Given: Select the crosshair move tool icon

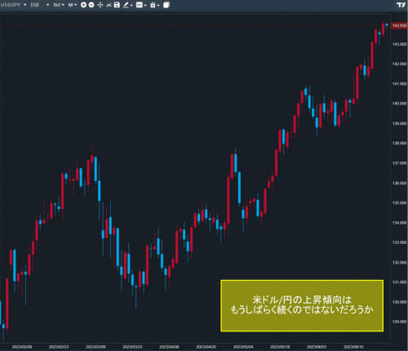Looking at the screenshot, I should pyautogui.click(x=100, y=5).
